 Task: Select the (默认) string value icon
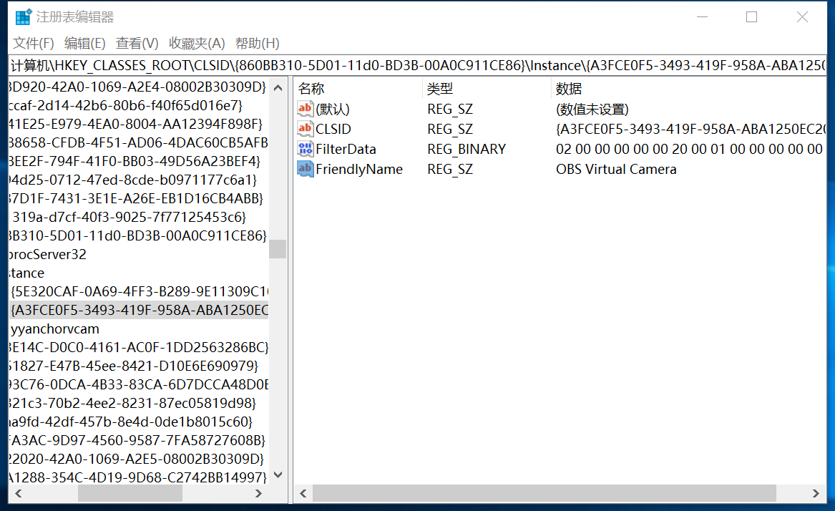[306, 109]
